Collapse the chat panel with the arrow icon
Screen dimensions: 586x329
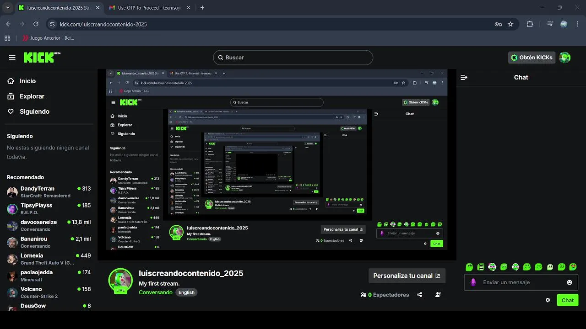[464, 78]
